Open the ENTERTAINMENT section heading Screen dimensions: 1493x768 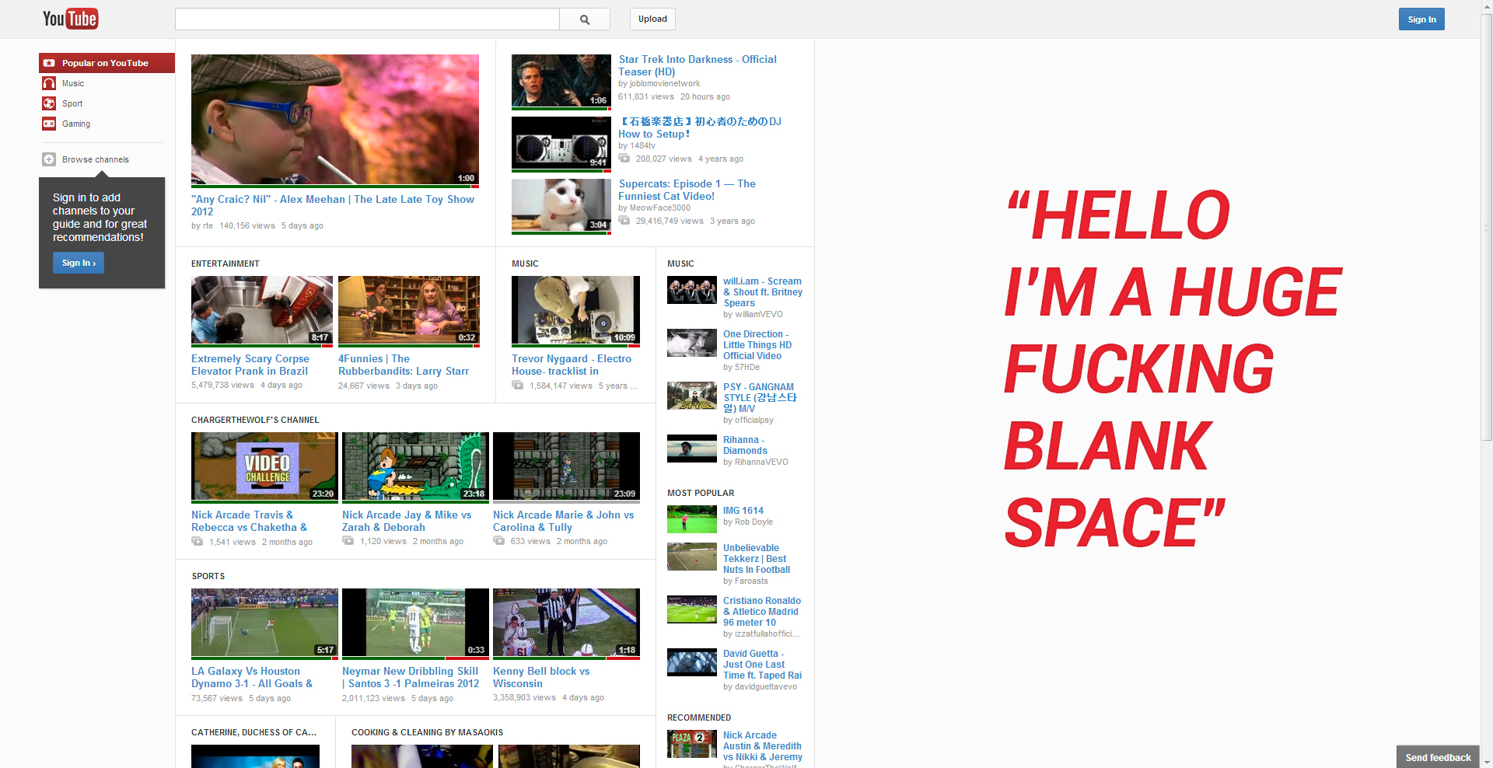[x=226, y=264]
